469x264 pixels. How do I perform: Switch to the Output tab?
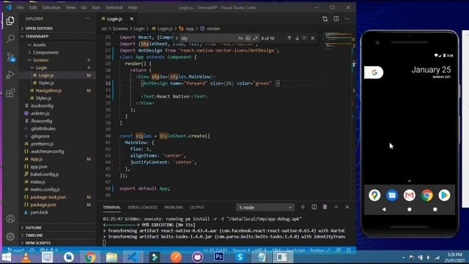(x=197, y=208)
